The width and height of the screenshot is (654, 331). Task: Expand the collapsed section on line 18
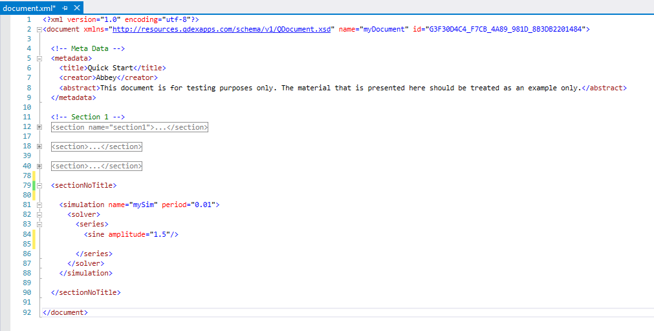[x=39, y=146]
